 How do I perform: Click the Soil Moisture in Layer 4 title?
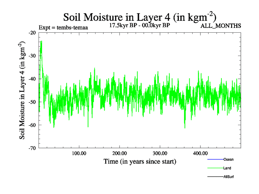(x=140, y=17)
